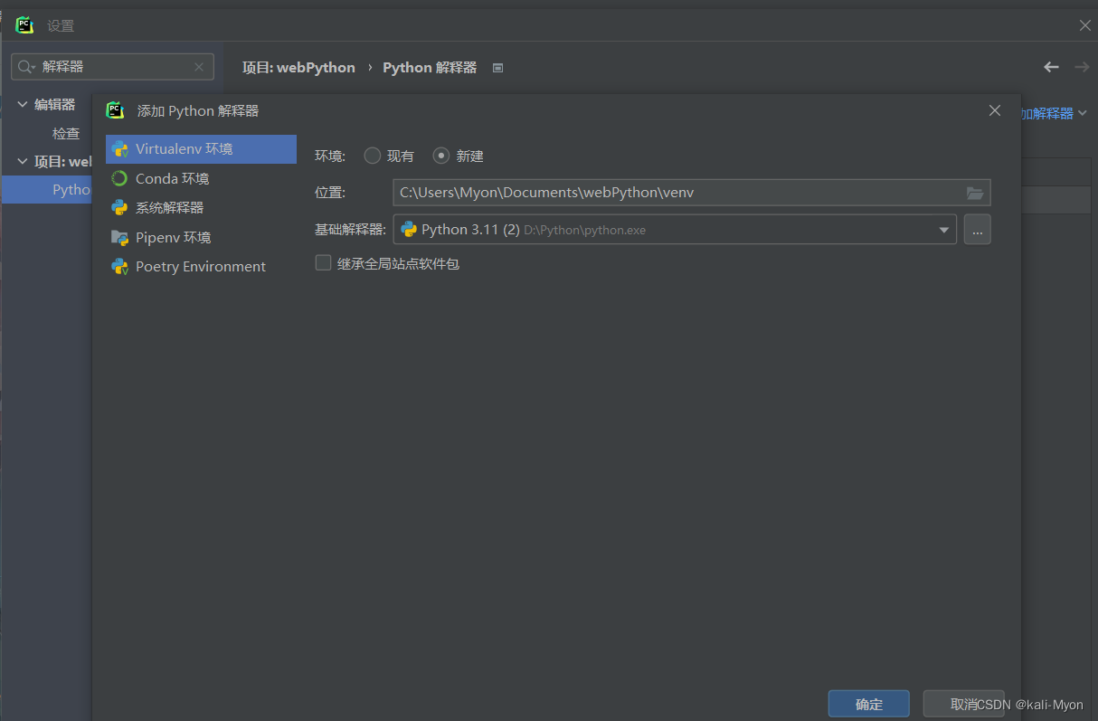The height and width of the screenshot is (721, 1098).
Task: Click the ... browse interpreter button
Action: click(977, 230)
